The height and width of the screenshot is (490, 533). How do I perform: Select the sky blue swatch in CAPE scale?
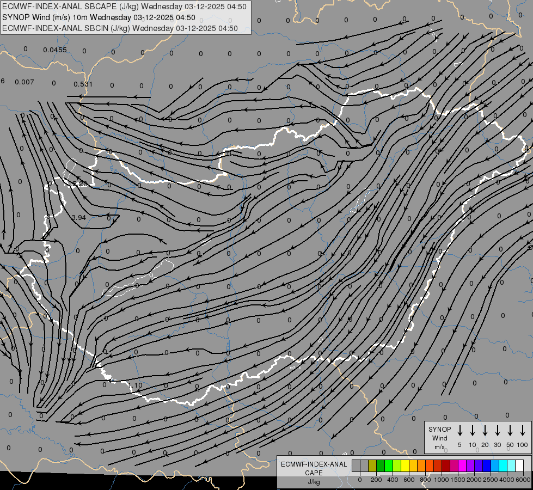click(x=494, y=465)
